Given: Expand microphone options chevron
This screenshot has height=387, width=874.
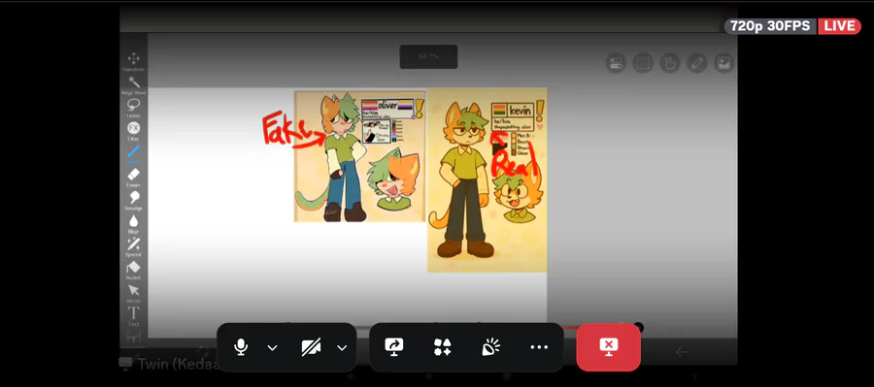Looking at the screenshot, I should tap(272, 348).
